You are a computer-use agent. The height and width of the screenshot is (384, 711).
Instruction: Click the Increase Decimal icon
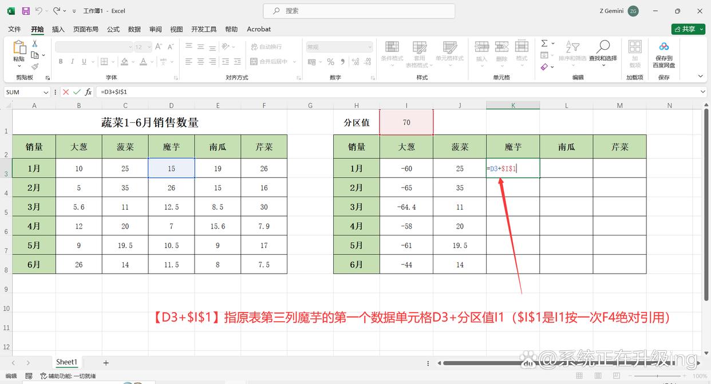pos(355,62)
